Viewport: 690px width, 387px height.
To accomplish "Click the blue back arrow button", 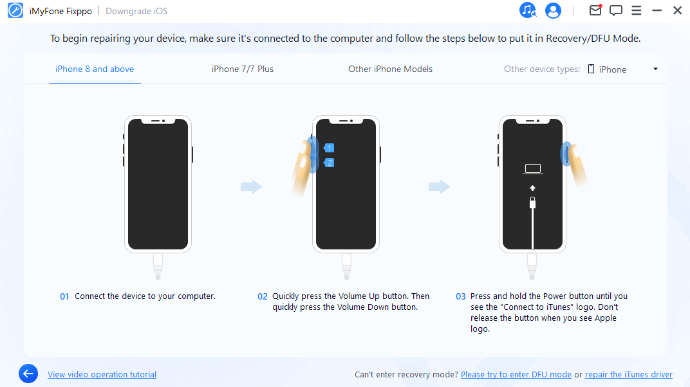I will 28,374.
